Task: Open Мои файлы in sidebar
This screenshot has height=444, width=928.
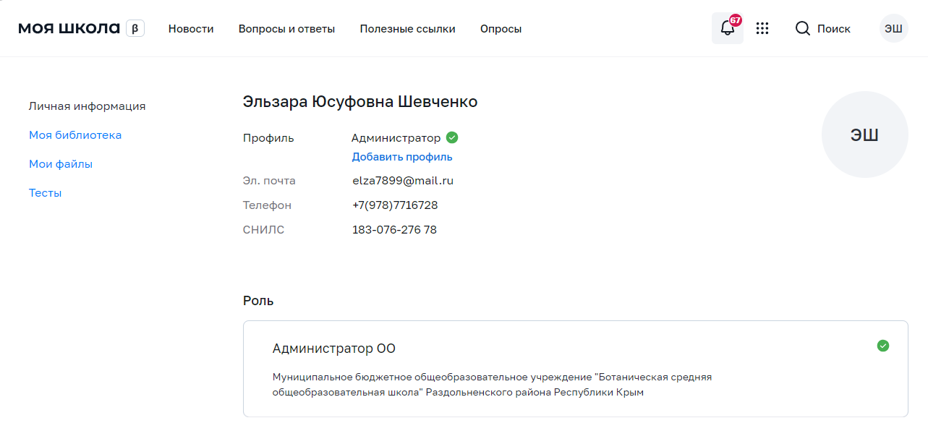Action: point(61,164)
